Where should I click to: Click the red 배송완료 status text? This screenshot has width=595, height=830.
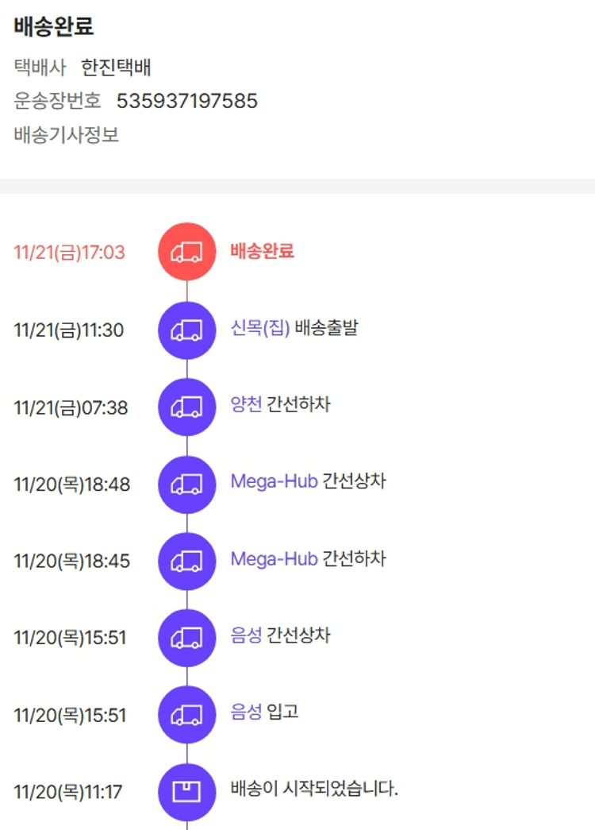[x=262, y=251]
